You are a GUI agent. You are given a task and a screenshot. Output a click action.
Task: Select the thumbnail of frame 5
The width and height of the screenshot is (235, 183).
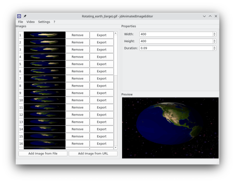coord(45,64)
